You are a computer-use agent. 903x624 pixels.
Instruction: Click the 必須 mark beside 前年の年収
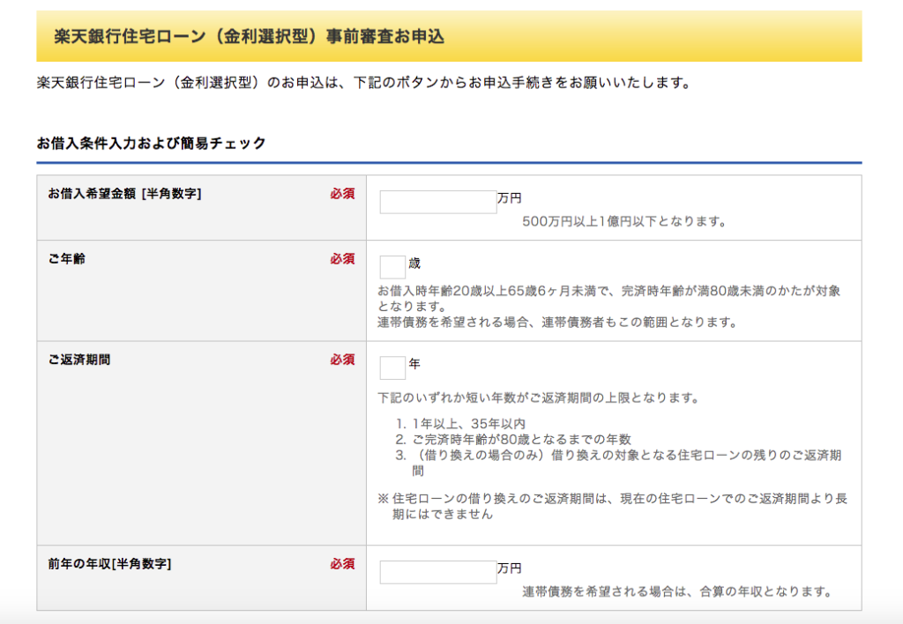pyautogui.click(x=342, y=564)
